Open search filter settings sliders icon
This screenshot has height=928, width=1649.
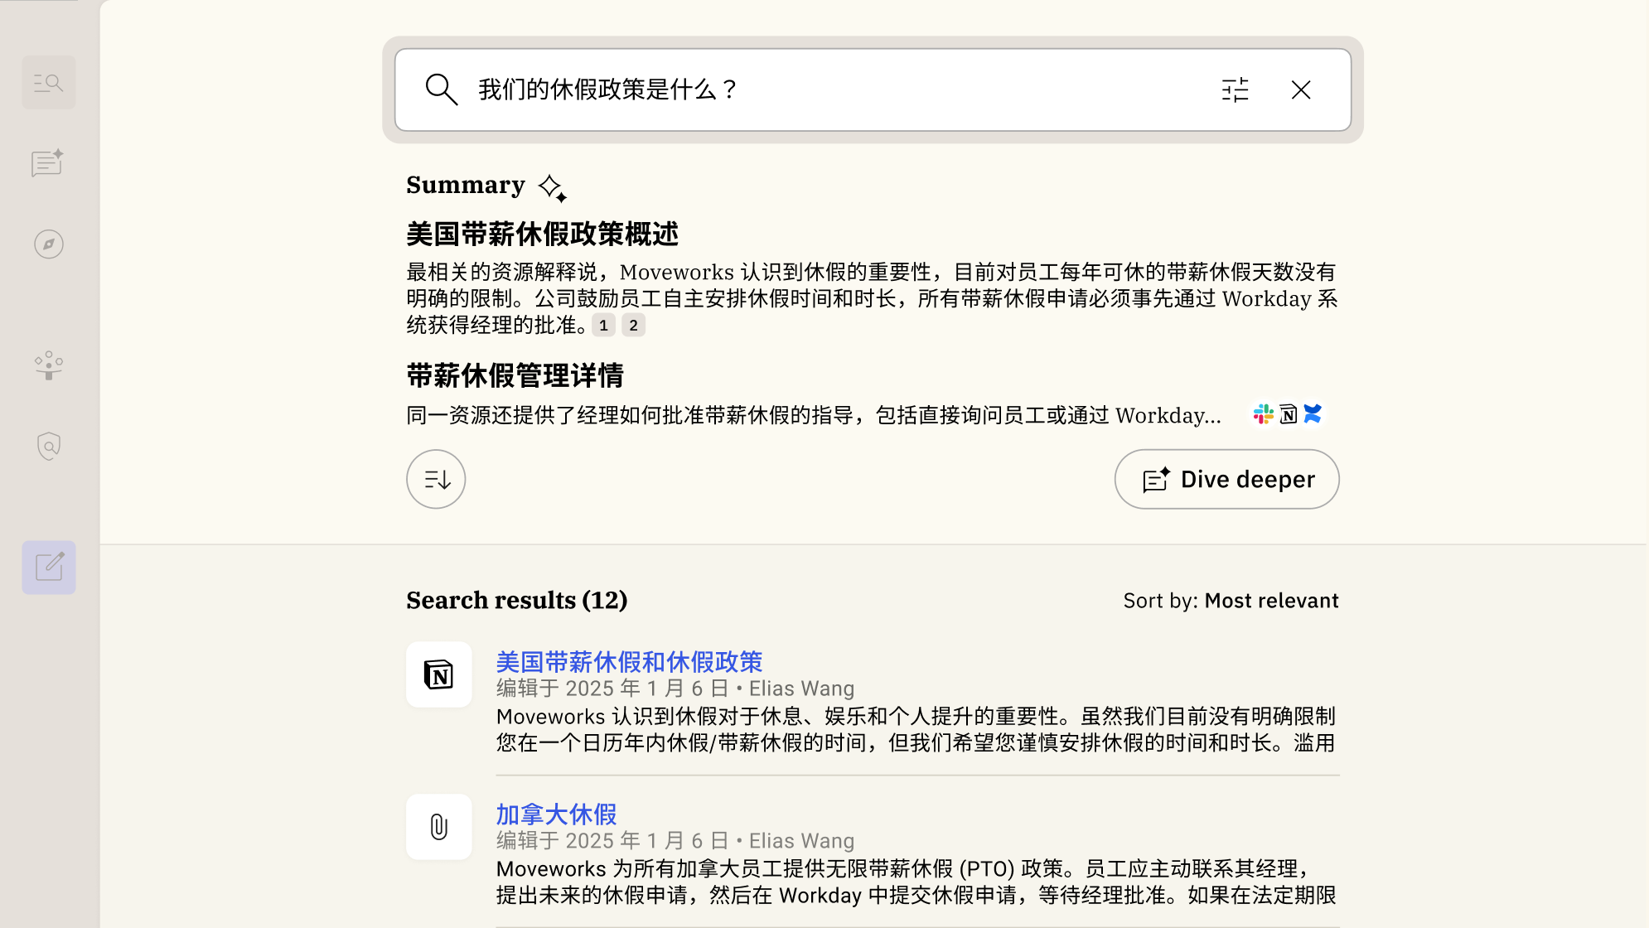(1235, 89)
